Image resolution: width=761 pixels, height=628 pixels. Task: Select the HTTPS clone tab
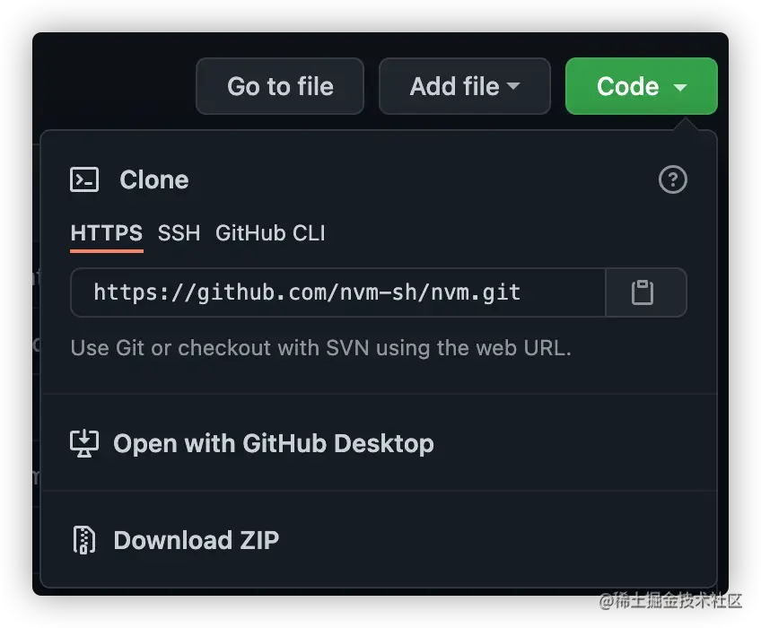click(x=106, y=233)
